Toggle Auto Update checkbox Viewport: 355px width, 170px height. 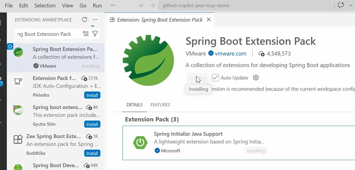(x=215, y=78)
